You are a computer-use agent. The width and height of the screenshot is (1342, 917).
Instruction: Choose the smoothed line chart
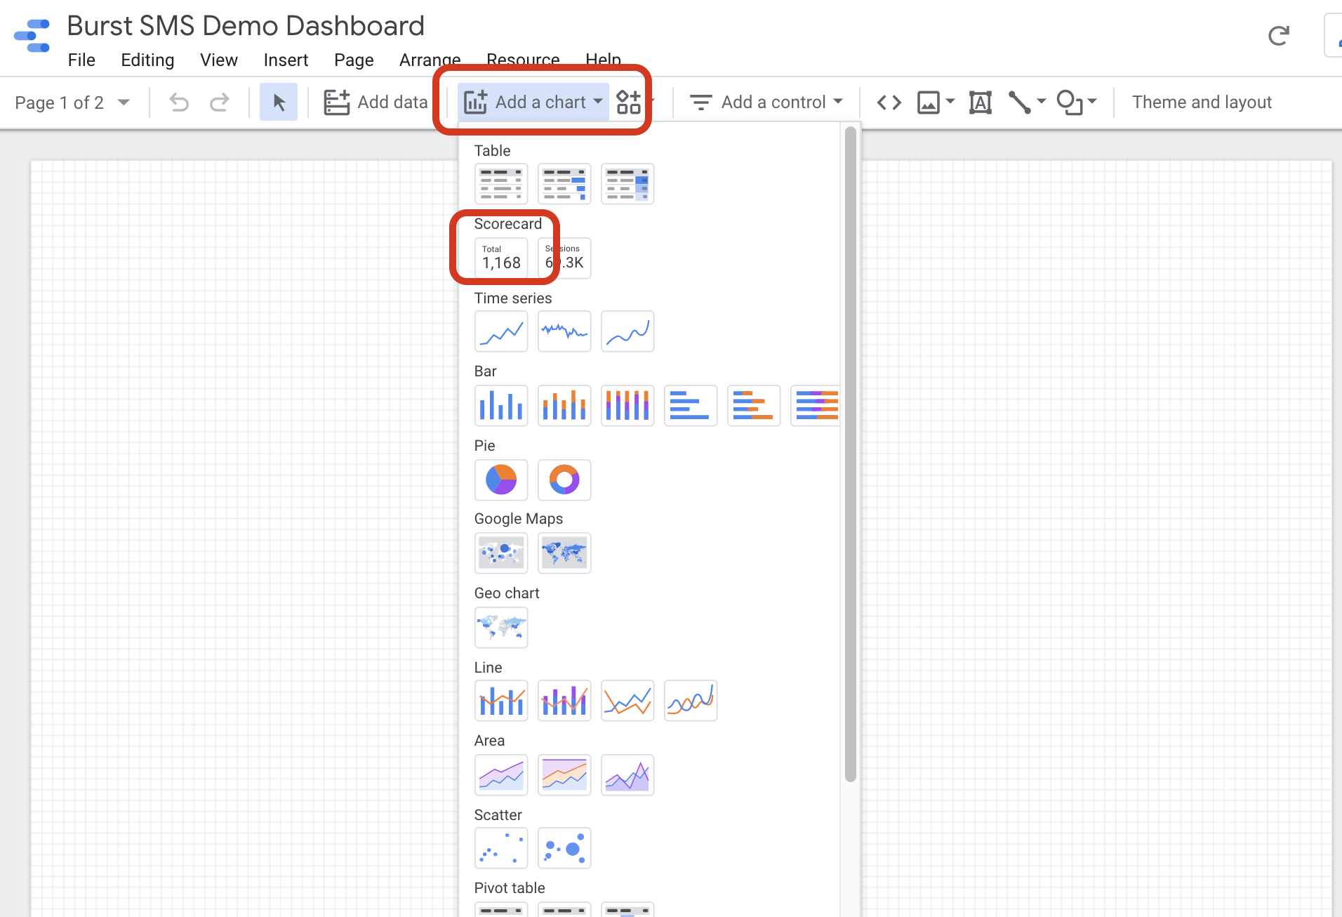691,701
